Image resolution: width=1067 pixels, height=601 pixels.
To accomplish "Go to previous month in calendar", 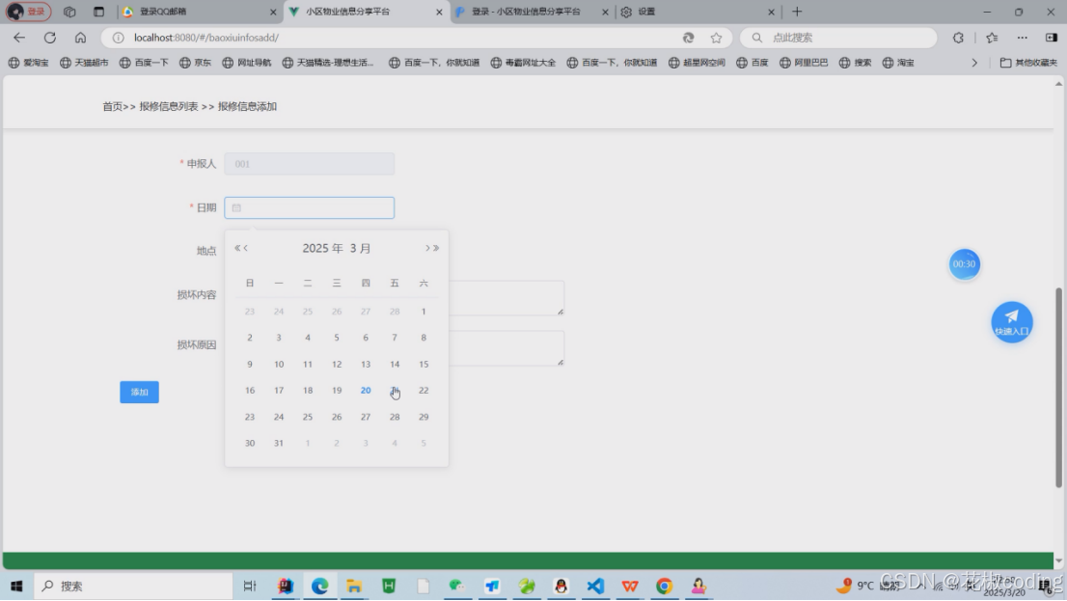I will tap(246, 249).
